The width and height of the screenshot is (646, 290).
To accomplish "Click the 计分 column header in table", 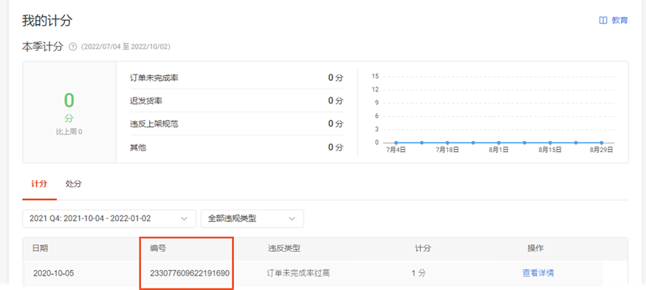I will (x=423, y=248).
